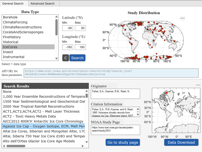Click the Latitude Min input field

(68, 28)
